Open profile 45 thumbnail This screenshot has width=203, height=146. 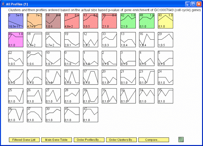[x=72, y=115]
